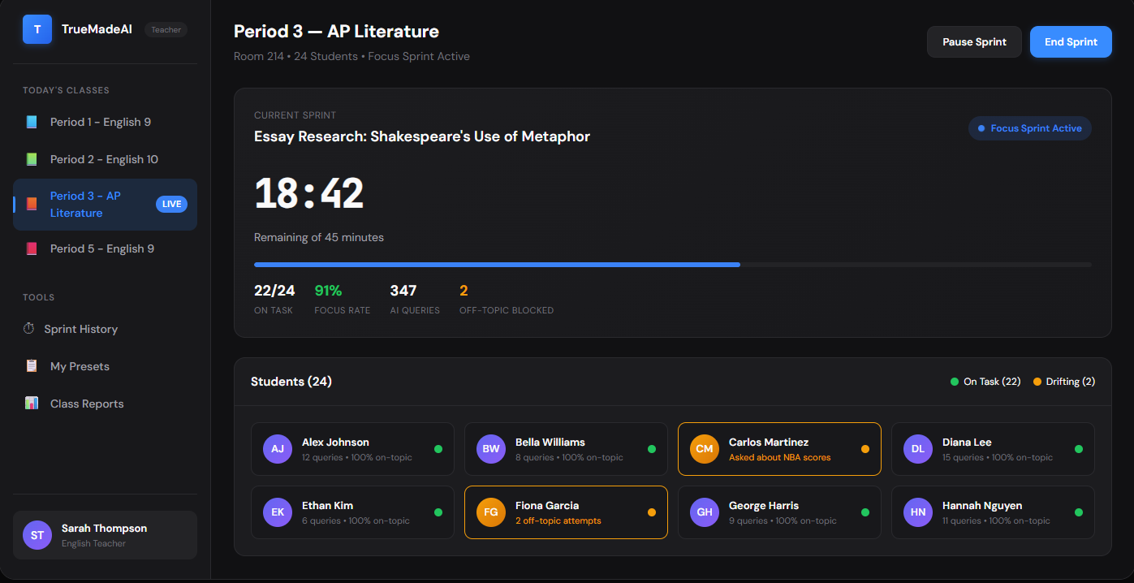Image resolution: width=1134 pixels, height=583 pixels.
Task: Click George Harris' '9 queries' detail text
Action: coord(783,520)
